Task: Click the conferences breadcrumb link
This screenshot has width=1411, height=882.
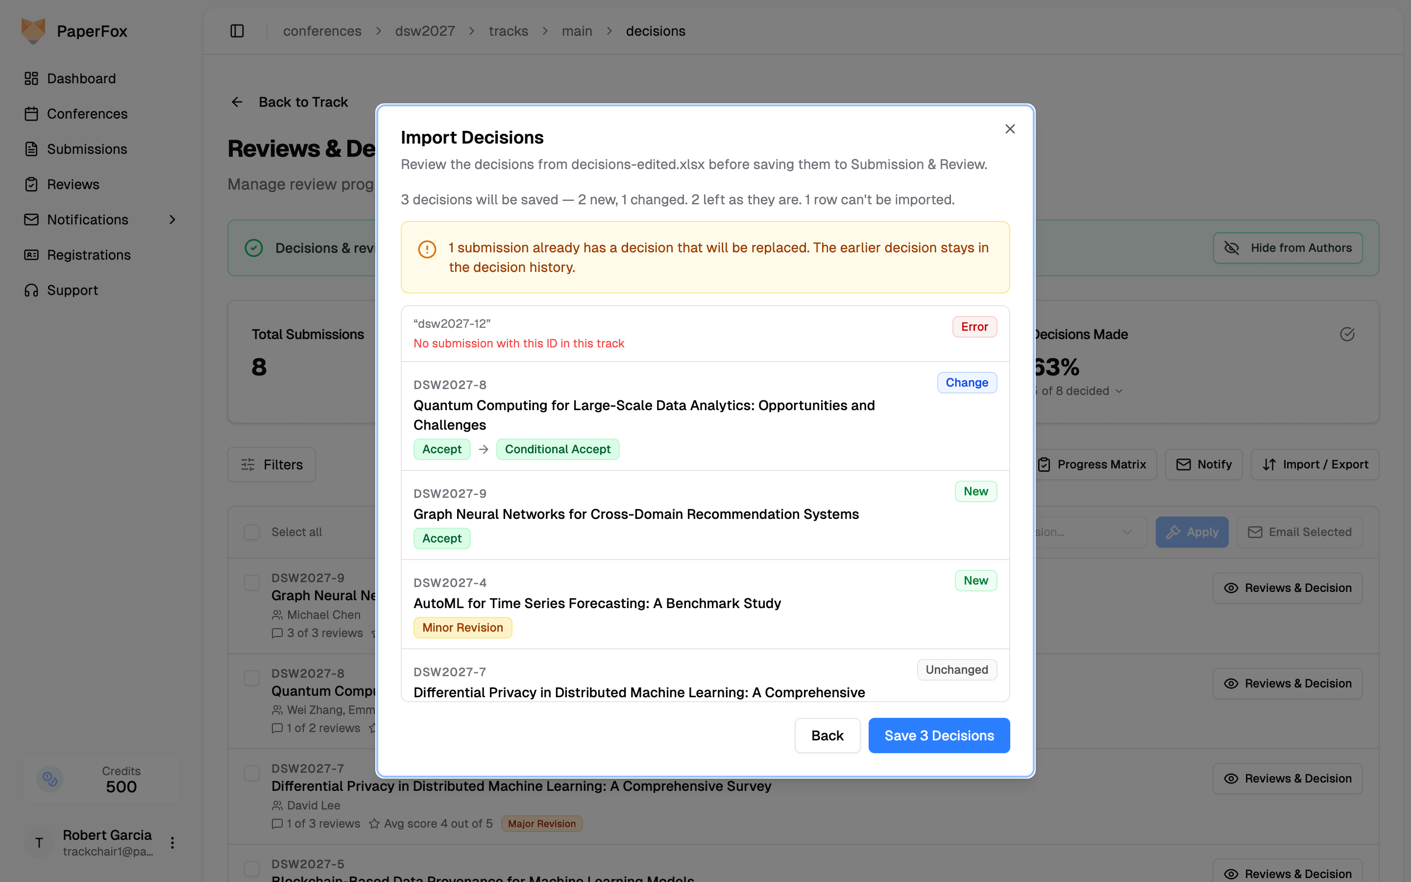Action: click(x=322, y=31)
